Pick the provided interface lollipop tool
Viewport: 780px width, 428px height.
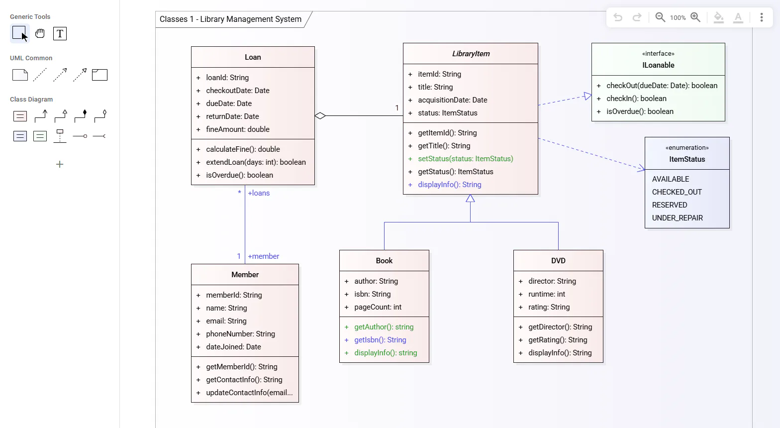tap(80, 136)
